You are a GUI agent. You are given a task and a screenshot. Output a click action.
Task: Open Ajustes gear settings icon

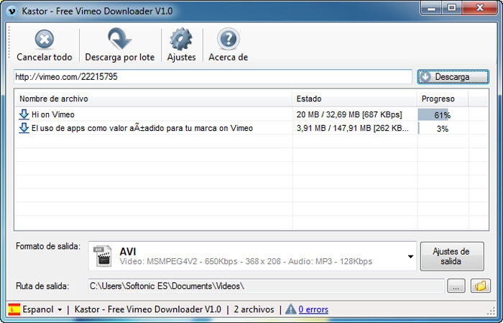pos(181,40)
